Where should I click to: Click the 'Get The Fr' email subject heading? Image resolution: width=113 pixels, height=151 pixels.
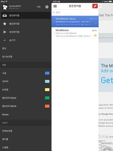(x=106, y=15)
